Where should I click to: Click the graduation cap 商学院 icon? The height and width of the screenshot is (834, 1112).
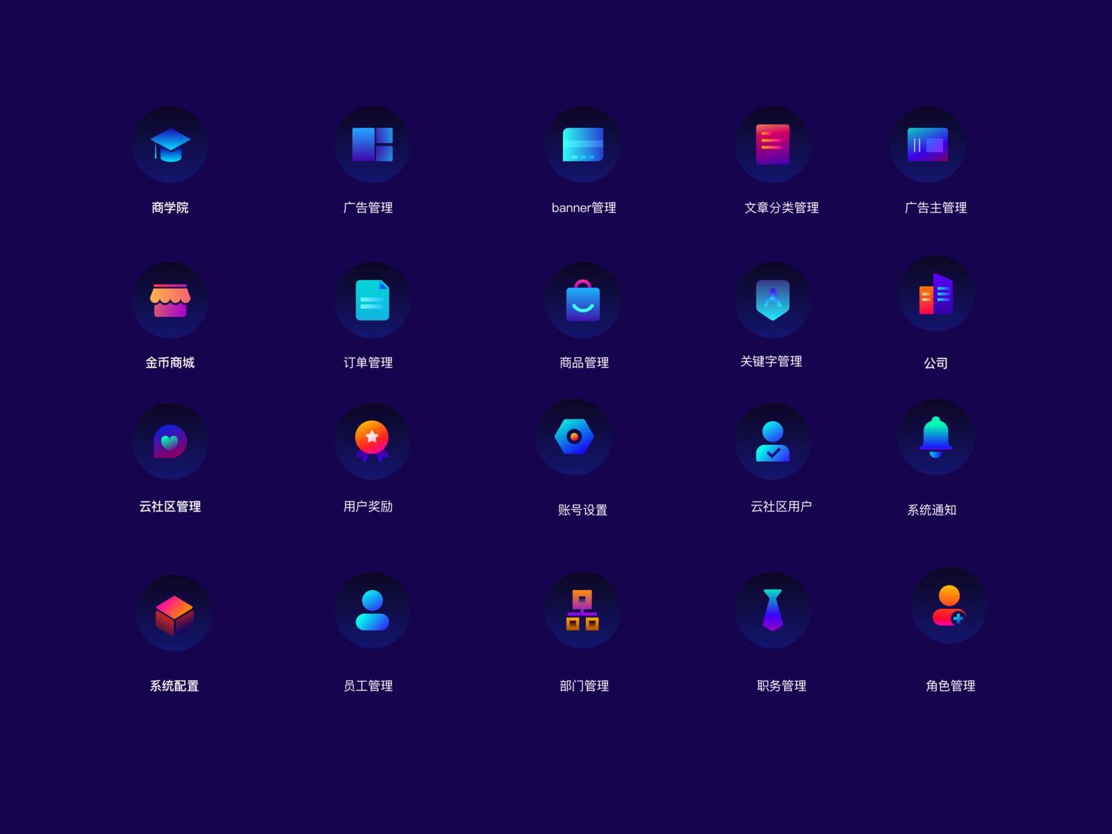pyautogui.click(x=170, y=144)
